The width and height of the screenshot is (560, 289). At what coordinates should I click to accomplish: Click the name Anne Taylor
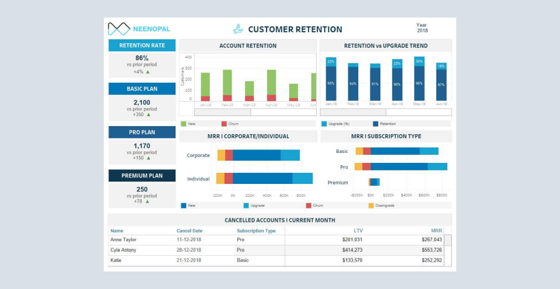[123, 239]
